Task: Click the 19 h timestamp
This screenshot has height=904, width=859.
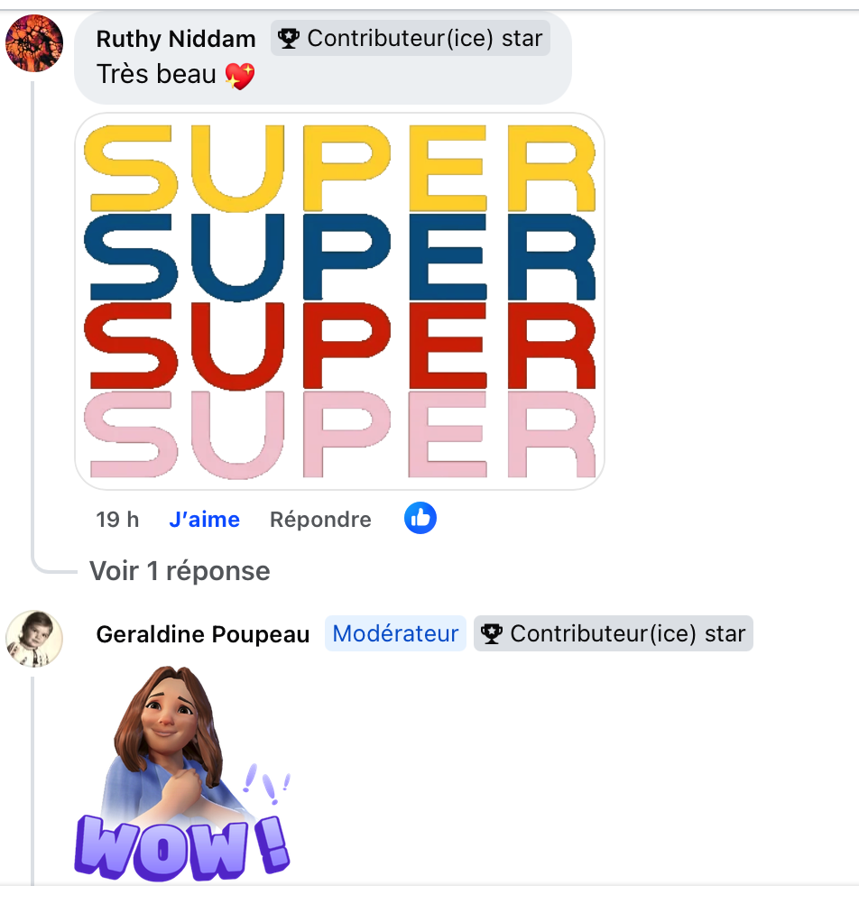Action: click(117, 520)
